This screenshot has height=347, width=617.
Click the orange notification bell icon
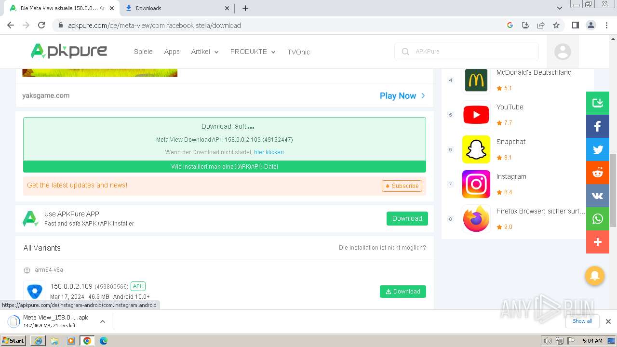(594, 276)
